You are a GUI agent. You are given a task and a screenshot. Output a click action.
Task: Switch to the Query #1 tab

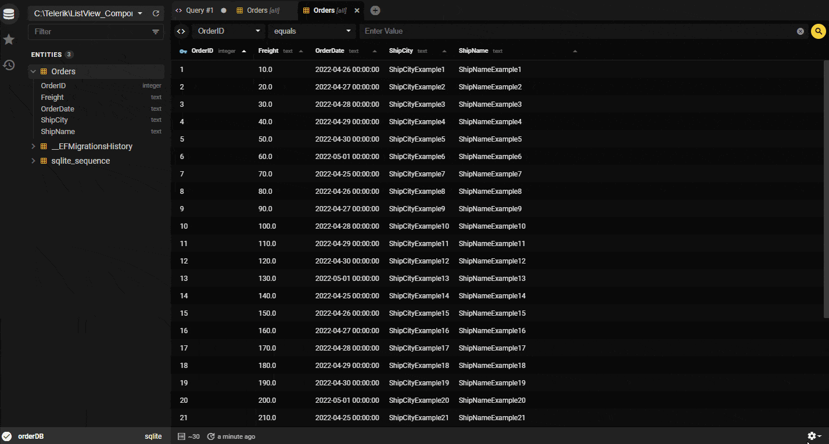click(x=198, y=10)
